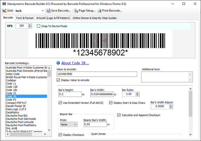Click symbology list left scroll arrow
201x141 pixels.
point(8,134)
